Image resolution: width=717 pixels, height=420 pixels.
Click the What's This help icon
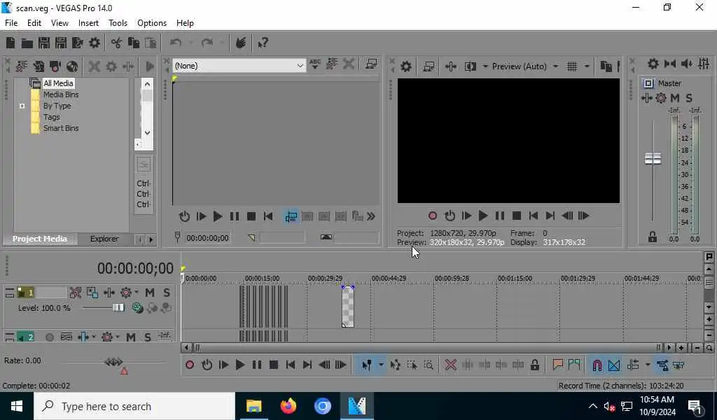coord(263,43)
